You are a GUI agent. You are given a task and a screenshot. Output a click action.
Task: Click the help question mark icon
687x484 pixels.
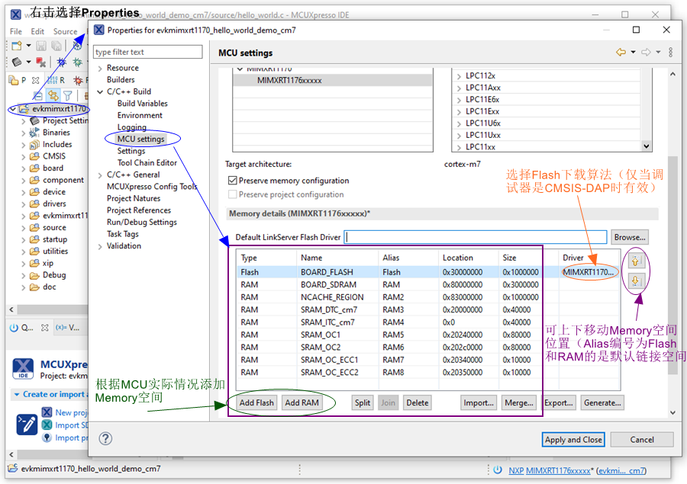tap(105, 438)
